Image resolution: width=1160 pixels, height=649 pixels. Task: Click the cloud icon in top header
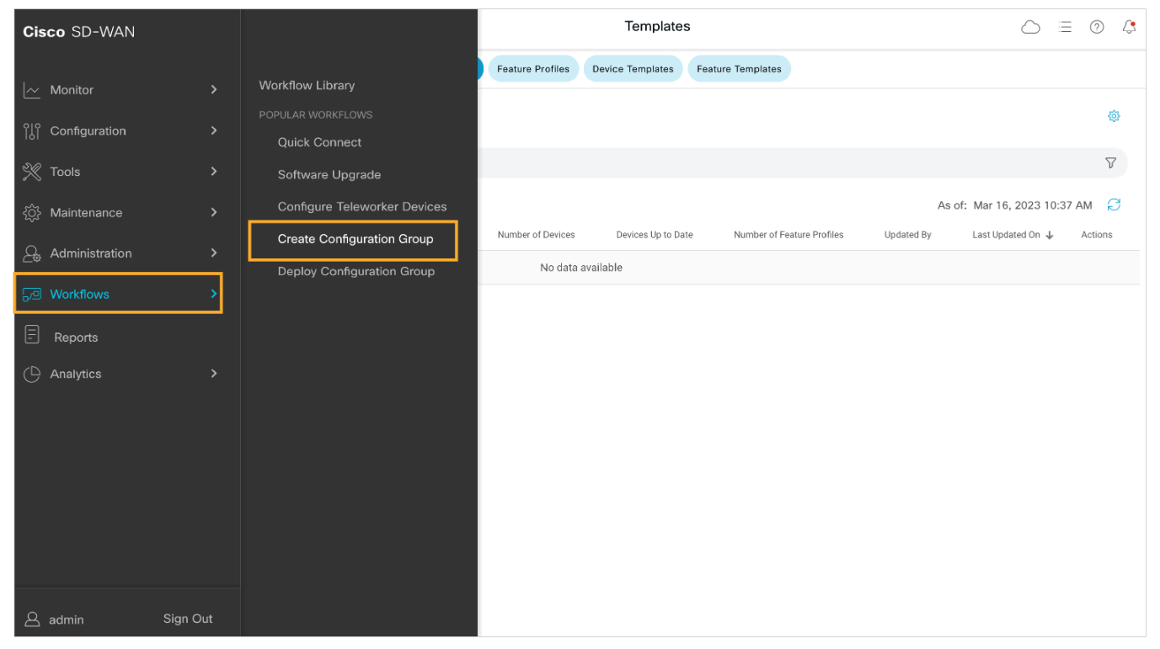coord(1030,27)
